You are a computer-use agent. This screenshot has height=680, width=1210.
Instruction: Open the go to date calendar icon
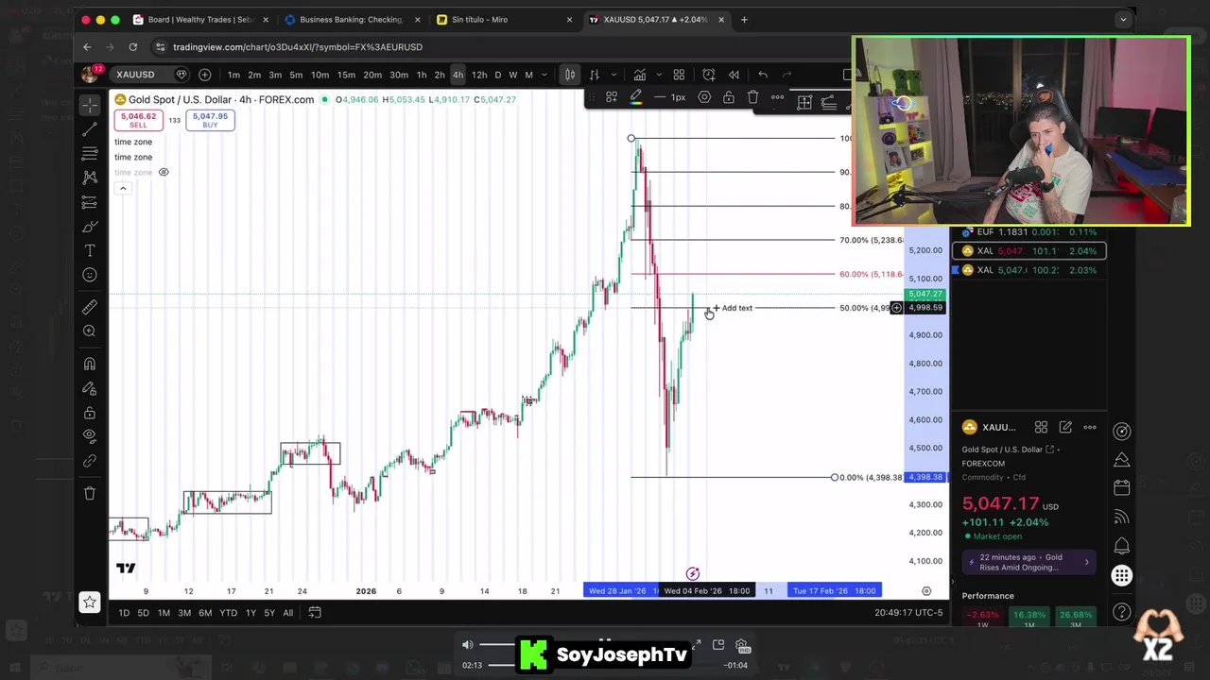[x=315, y=613]
